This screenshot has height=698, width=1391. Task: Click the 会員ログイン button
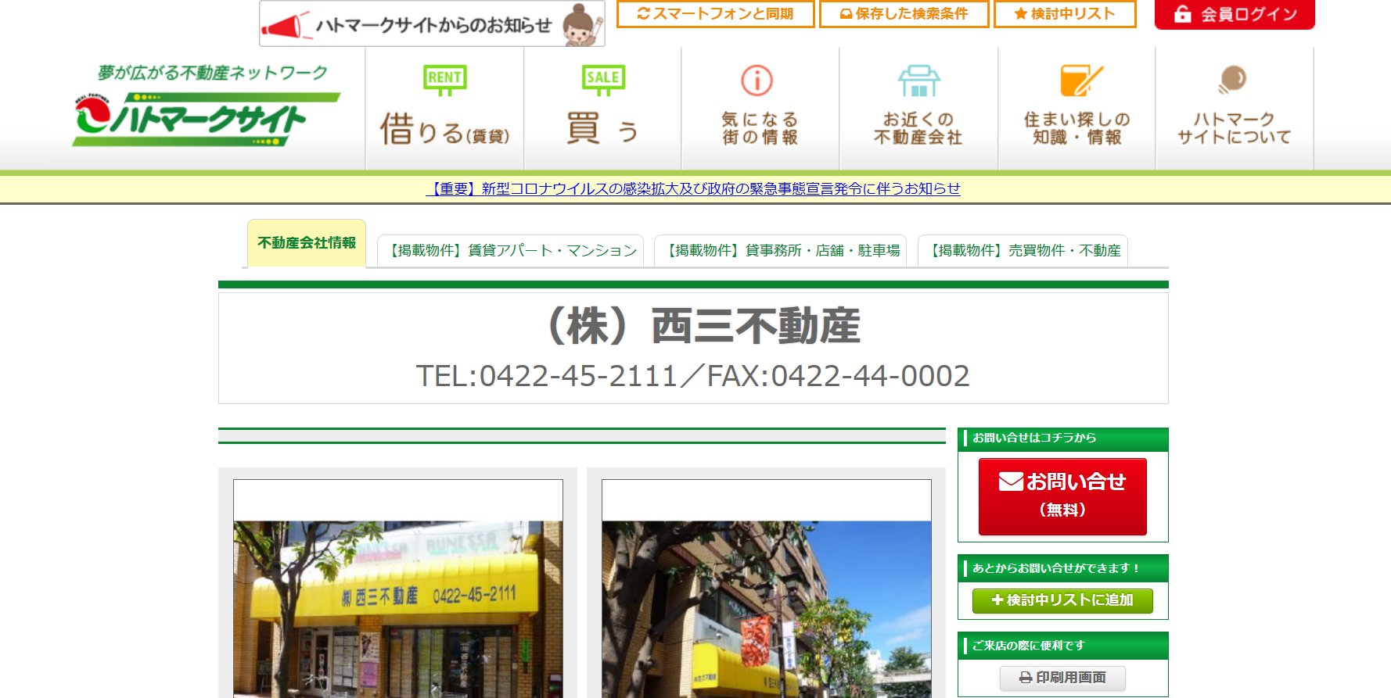point(1235,14)
